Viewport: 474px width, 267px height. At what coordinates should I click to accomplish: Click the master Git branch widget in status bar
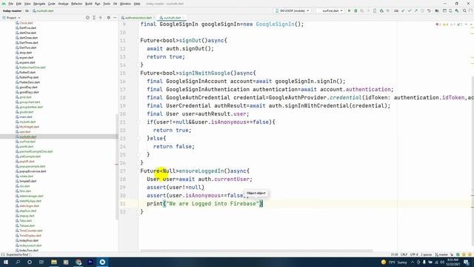tap(441, 254)
